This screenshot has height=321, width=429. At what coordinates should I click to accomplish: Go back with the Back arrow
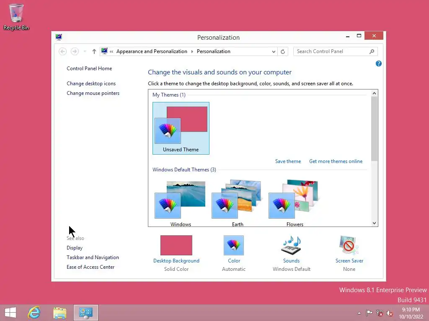tap(63, 51)
